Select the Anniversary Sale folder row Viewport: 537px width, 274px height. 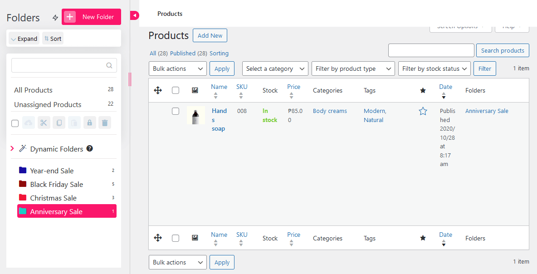67,211
